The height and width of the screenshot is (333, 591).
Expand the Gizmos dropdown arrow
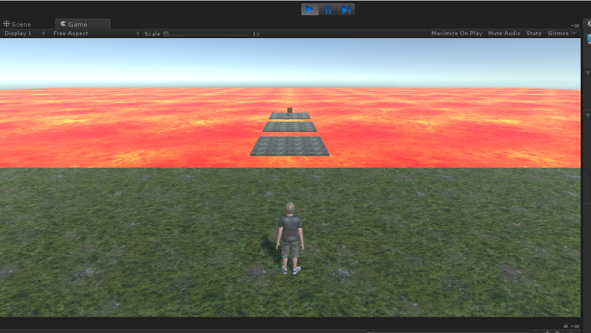point(575,33)
